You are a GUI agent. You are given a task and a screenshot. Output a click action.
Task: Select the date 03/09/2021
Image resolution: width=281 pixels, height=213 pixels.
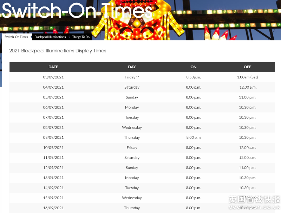[x=53, y=77]
